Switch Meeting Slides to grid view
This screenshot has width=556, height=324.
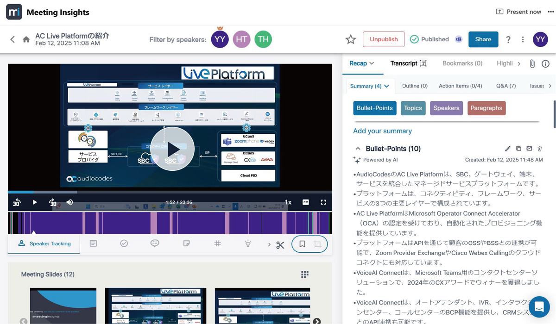[305, 274]
